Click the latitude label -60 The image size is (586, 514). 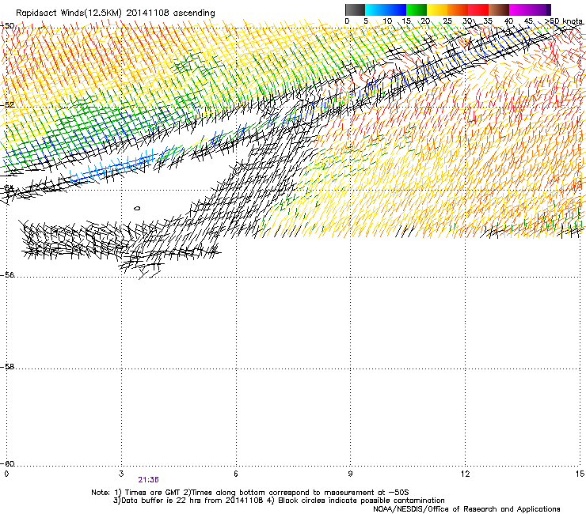tap(7, 464)
